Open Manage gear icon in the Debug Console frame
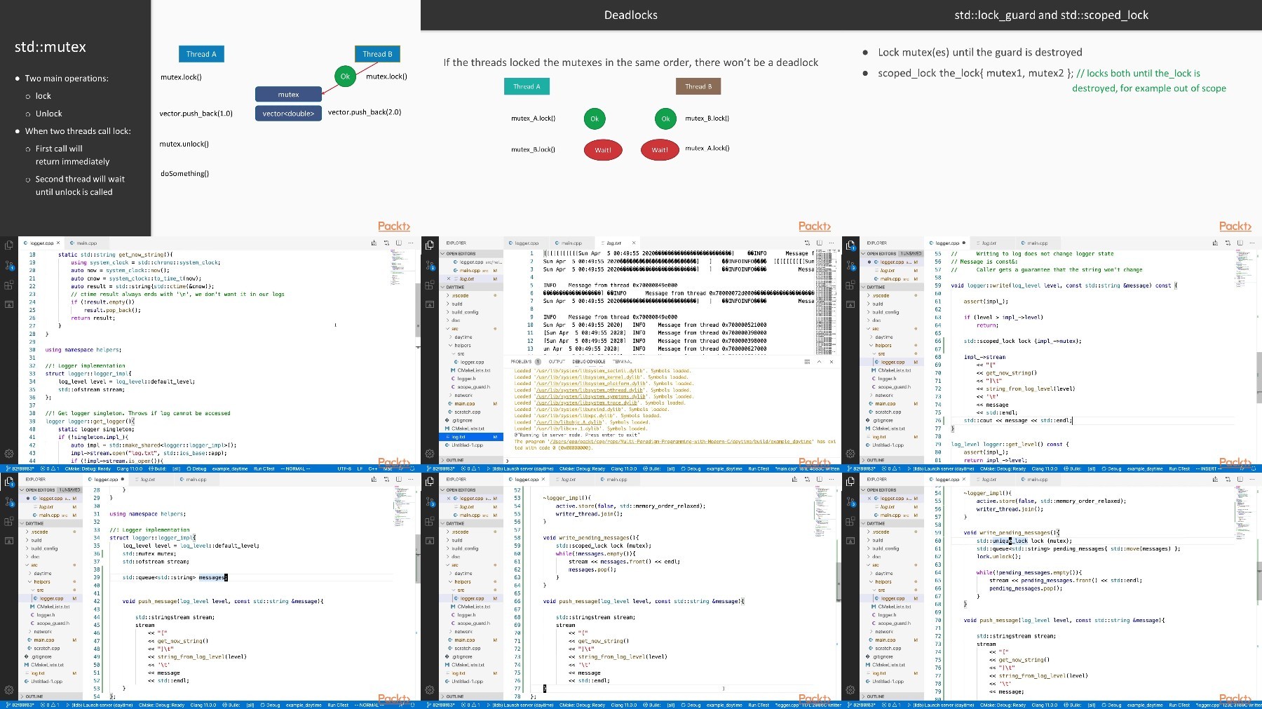 tap(430, 453)
